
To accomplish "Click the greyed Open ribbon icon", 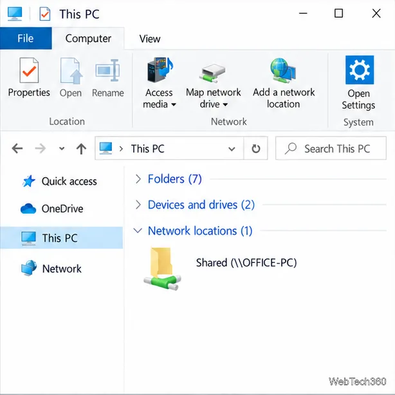I will pos(71,71).
